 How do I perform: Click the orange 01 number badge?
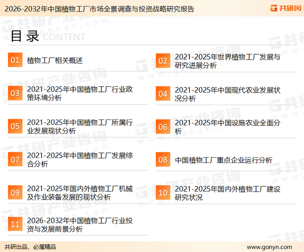pyautogui.click(x=15, y=60)
